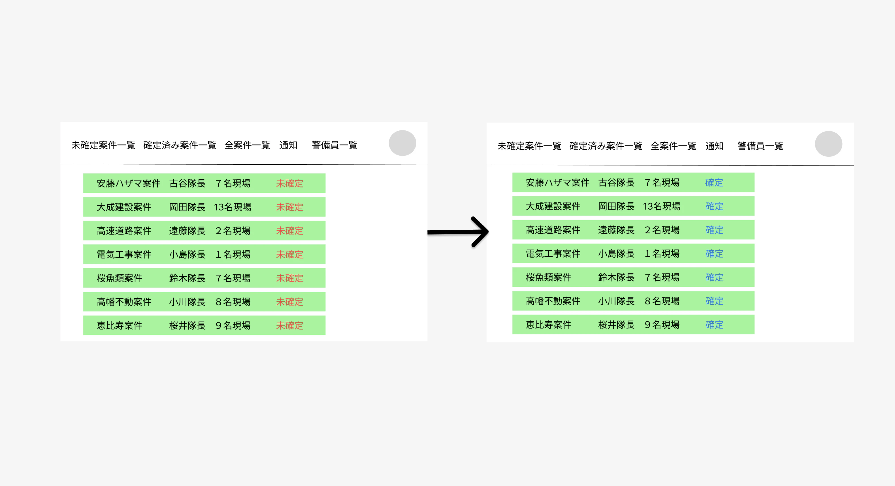Click blue 確定 status on 電気工事案件 row
The width and height of the screenshot is (895, 486).
coord(714,254)
